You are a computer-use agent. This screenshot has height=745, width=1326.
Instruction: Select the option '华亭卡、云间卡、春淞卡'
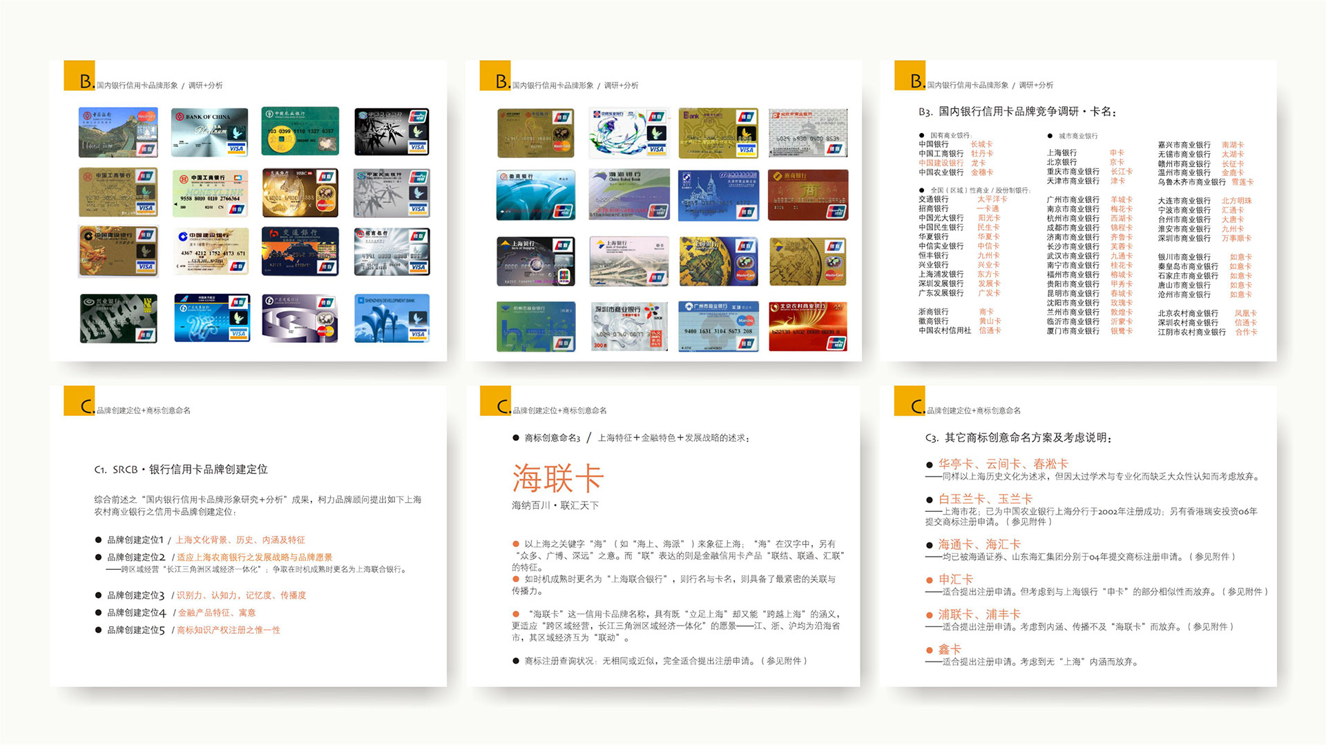(x=1003, y=464)
